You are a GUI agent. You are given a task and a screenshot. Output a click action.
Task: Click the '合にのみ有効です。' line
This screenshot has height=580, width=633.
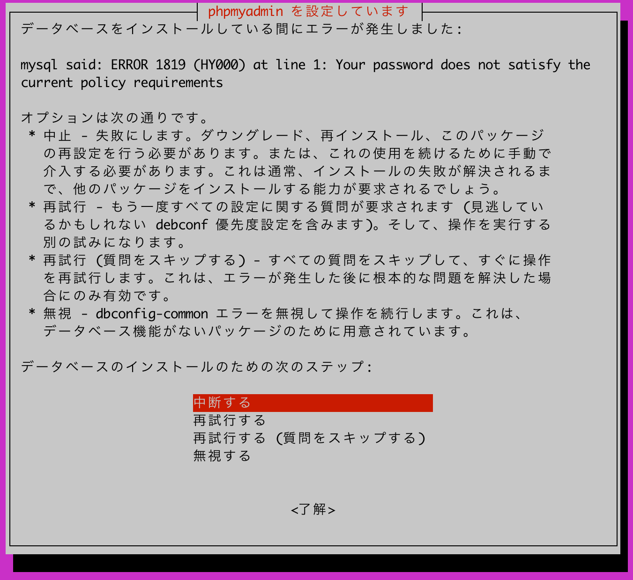pyautogui.click(x=107, y=296)
